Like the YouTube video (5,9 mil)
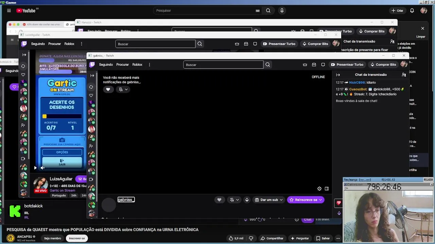 [x=236, y=238]
